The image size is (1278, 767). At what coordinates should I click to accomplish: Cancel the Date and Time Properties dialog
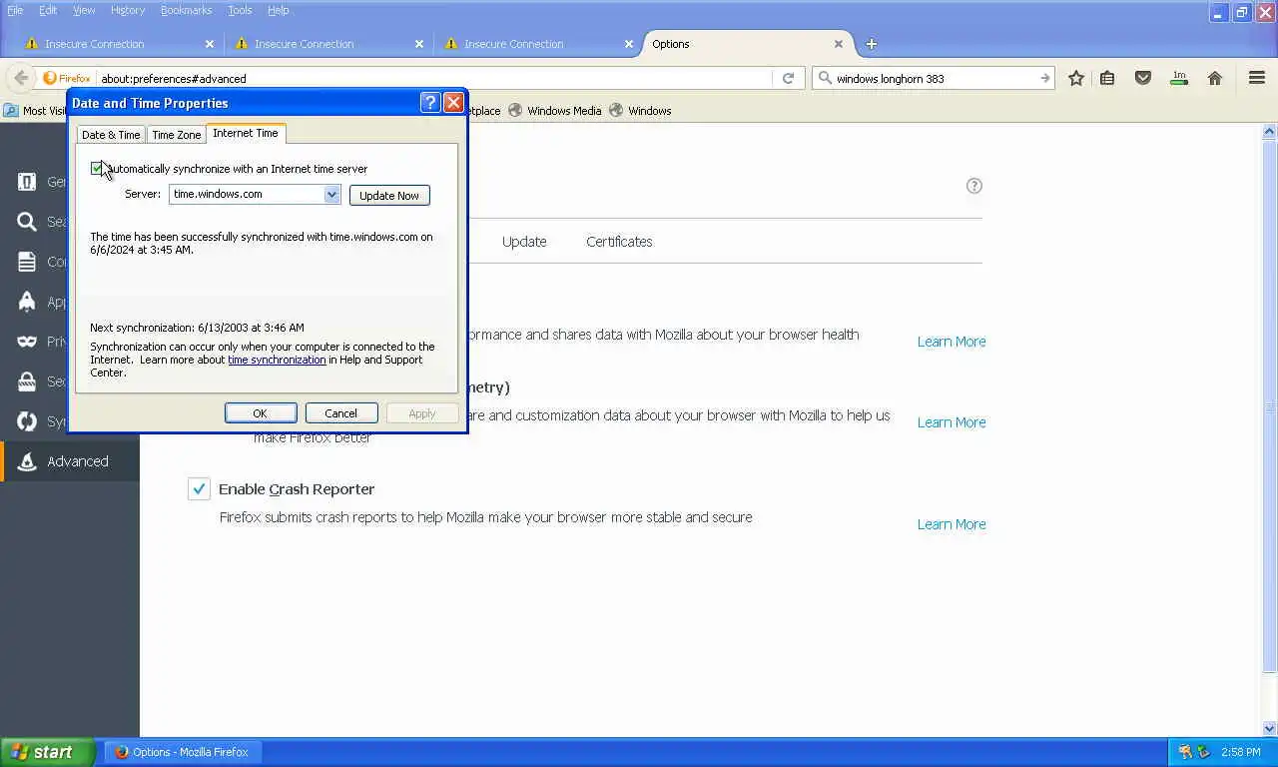click(x=340, y=413)
